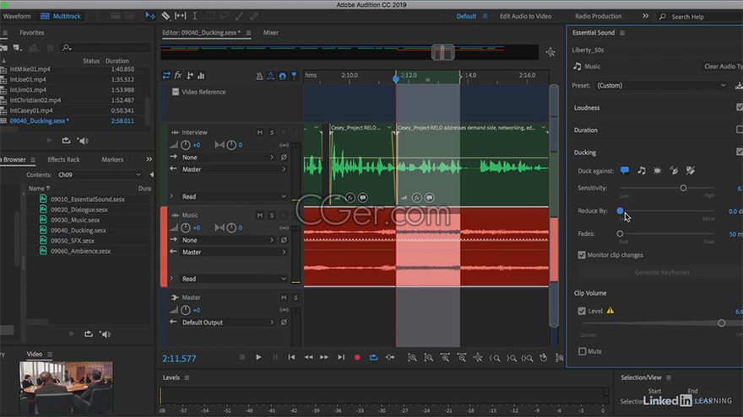Mute the Interview track
Image resolution: width=743 pixels, height=417 pixels.
[x=260, y=132]
